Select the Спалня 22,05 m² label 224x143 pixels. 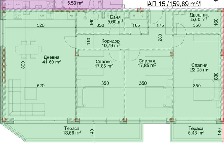(200, 68)
